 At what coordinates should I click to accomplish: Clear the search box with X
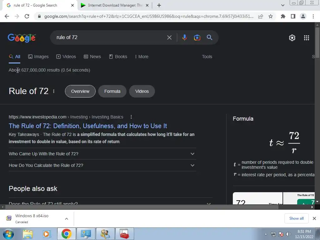click(x=169, y=37)
